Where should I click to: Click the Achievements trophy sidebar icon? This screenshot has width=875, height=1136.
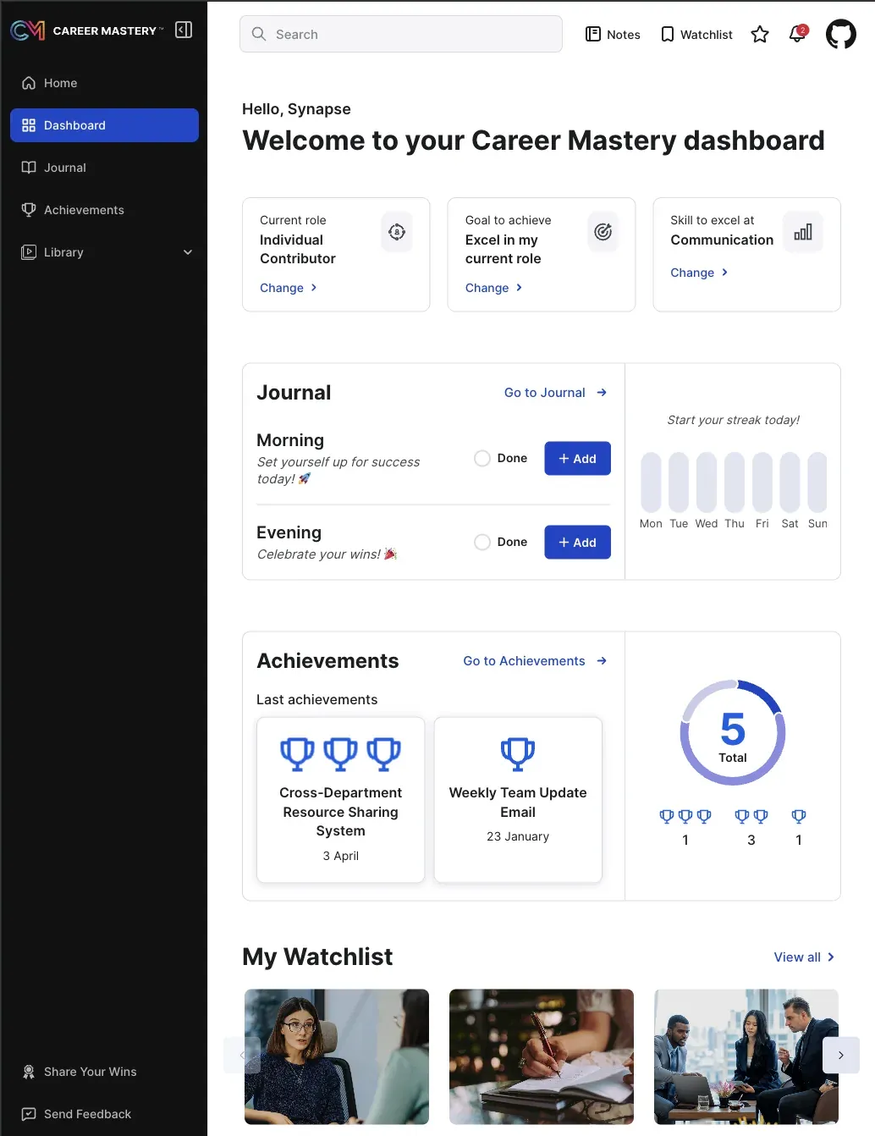[x=29, y=210]
